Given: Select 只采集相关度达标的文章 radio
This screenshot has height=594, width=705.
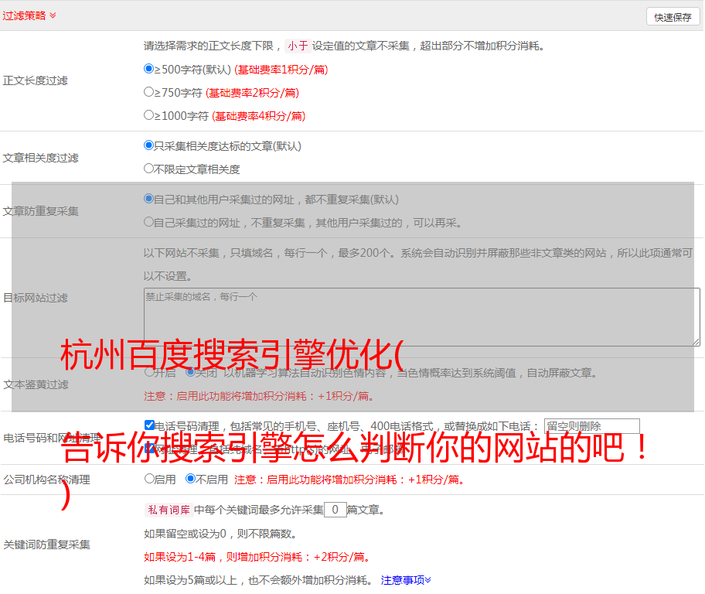Looking at the screenshot, I should [x=148, y=145].
